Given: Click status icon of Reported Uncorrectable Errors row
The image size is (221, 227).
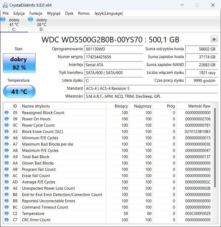Looking at the screenshot, I should (x=6, y=201).
